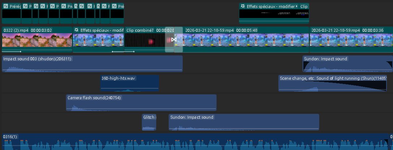Click the small arrow after Effets spéciaux - modifier label
393x150 pixels.
tap(297, 6)
